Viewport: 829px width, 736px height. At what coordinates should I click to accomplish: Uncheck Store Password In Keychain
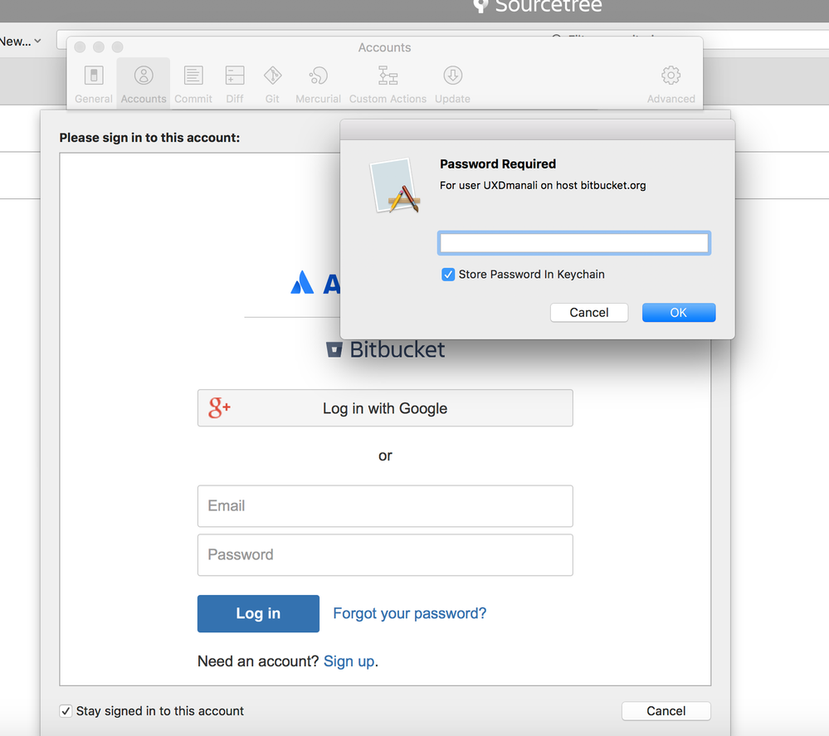448,275
